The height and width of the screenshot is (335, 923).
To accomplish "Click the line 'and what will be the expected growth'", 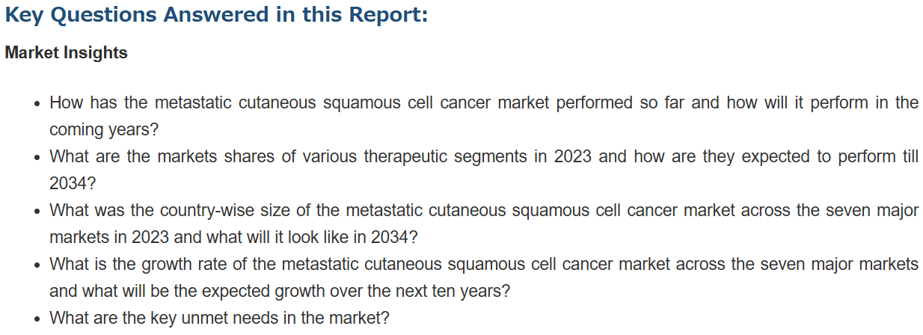I will (188, 291).
